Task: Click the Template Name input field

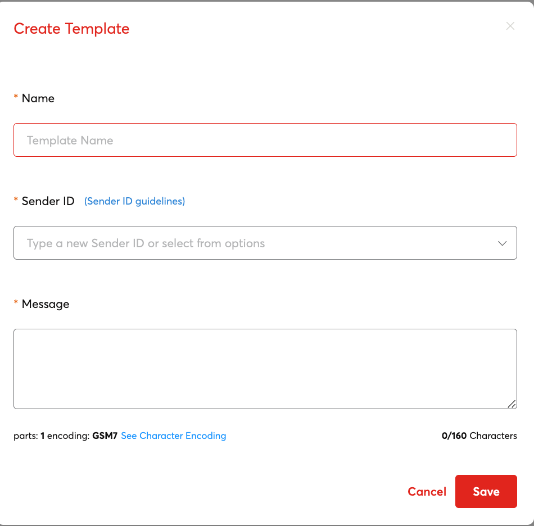Action: pos(265,140)
